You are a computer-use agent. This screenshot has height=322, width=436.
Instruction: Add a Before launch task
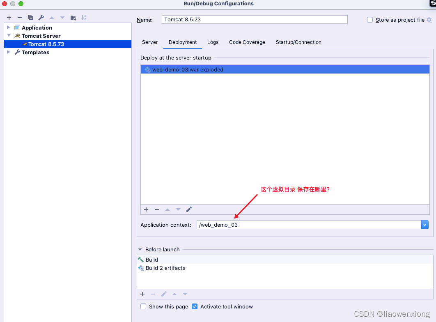[x=142, y=294]
